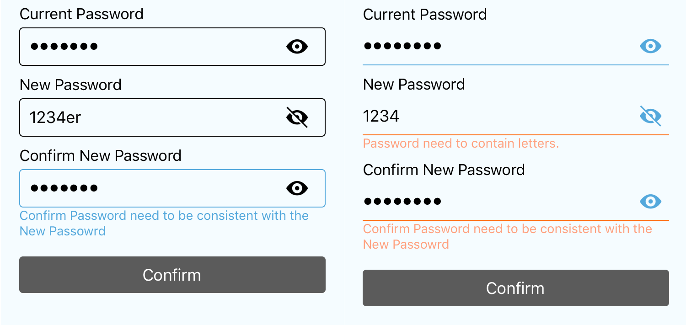Show password in the blue-outlined Confirm New Password field

tap(297, 188)
